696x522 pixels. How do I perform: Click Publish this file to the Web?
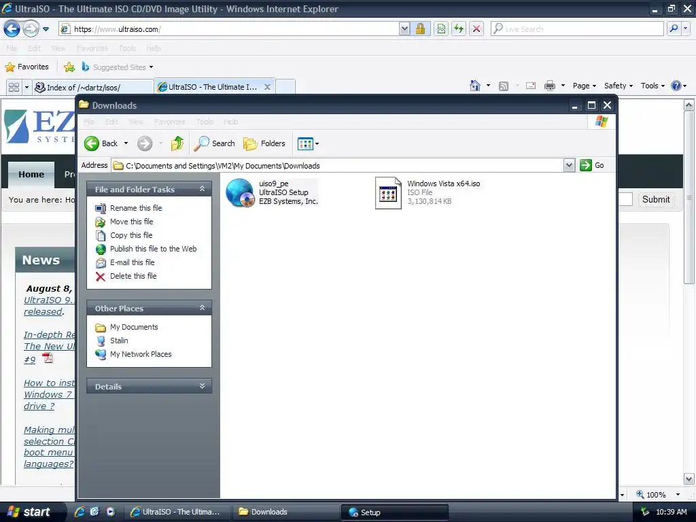click(153, 249)
